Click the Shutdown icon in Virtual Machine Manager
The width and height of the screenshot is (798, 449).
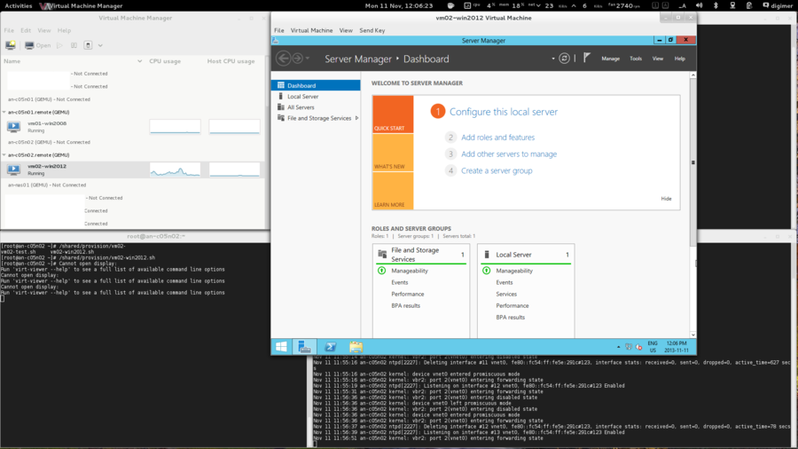pos(88,45)
